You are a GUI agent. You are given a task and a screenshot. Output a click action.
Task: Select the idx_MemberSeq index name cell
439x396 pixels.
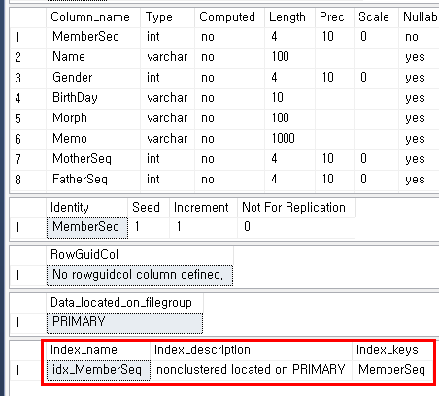click(x=98, y=371)
